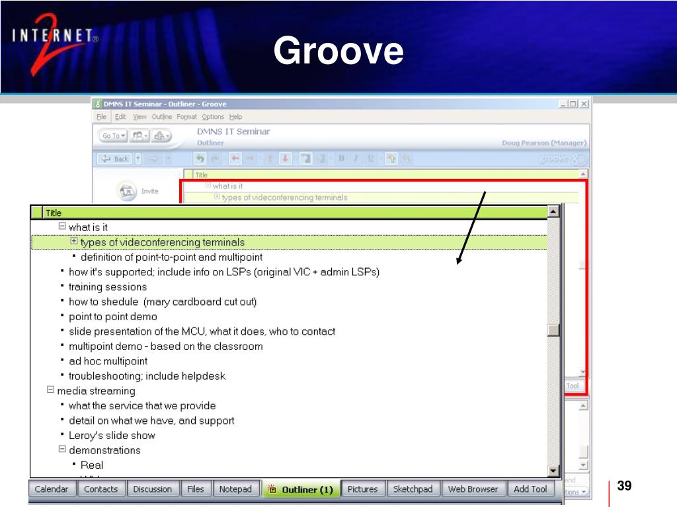Viewport: 677px width, 507px height.
Task: Open the File menu
Action: (x=101, y=117)
